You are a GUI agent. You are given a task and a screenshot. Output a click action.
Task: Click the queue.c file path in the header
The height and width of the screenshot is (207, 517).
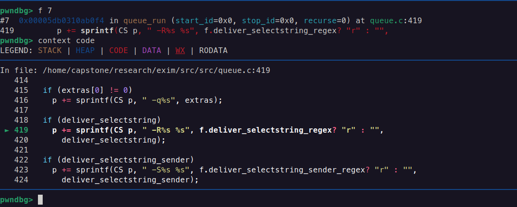tap(157, 71)
